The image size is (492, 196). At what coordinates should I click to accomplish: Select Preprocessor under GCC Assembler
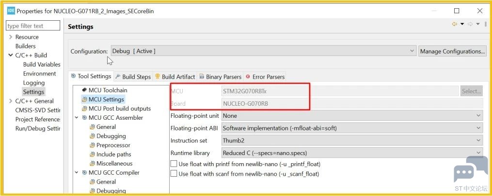pos(113,145)
